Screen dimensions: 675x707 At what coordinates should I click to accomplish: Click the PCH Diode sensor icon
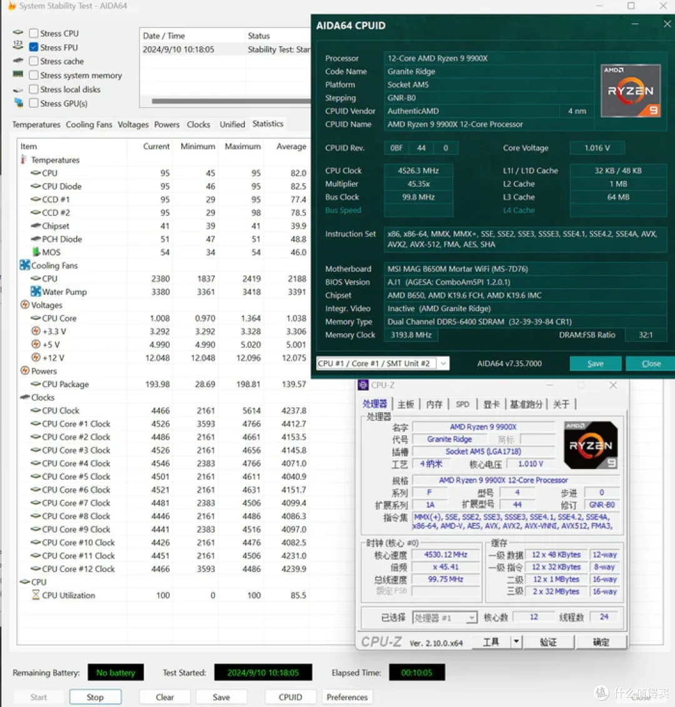pos(36,239)
